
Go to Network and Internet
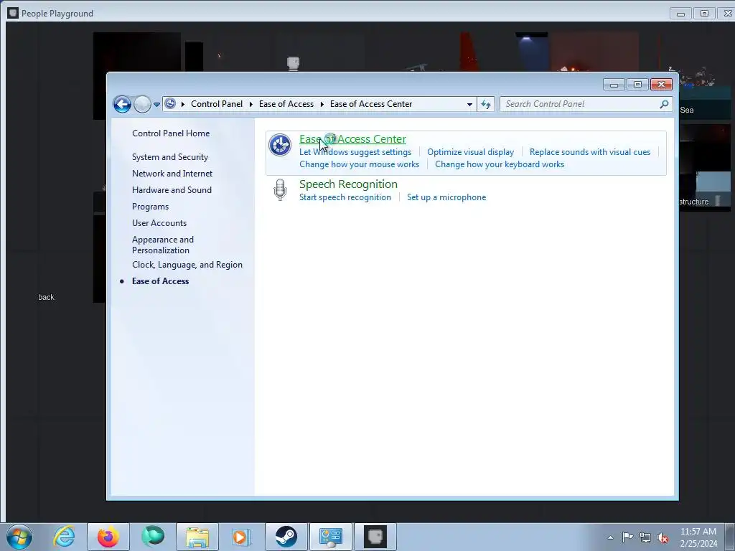(x=172, y=174)
